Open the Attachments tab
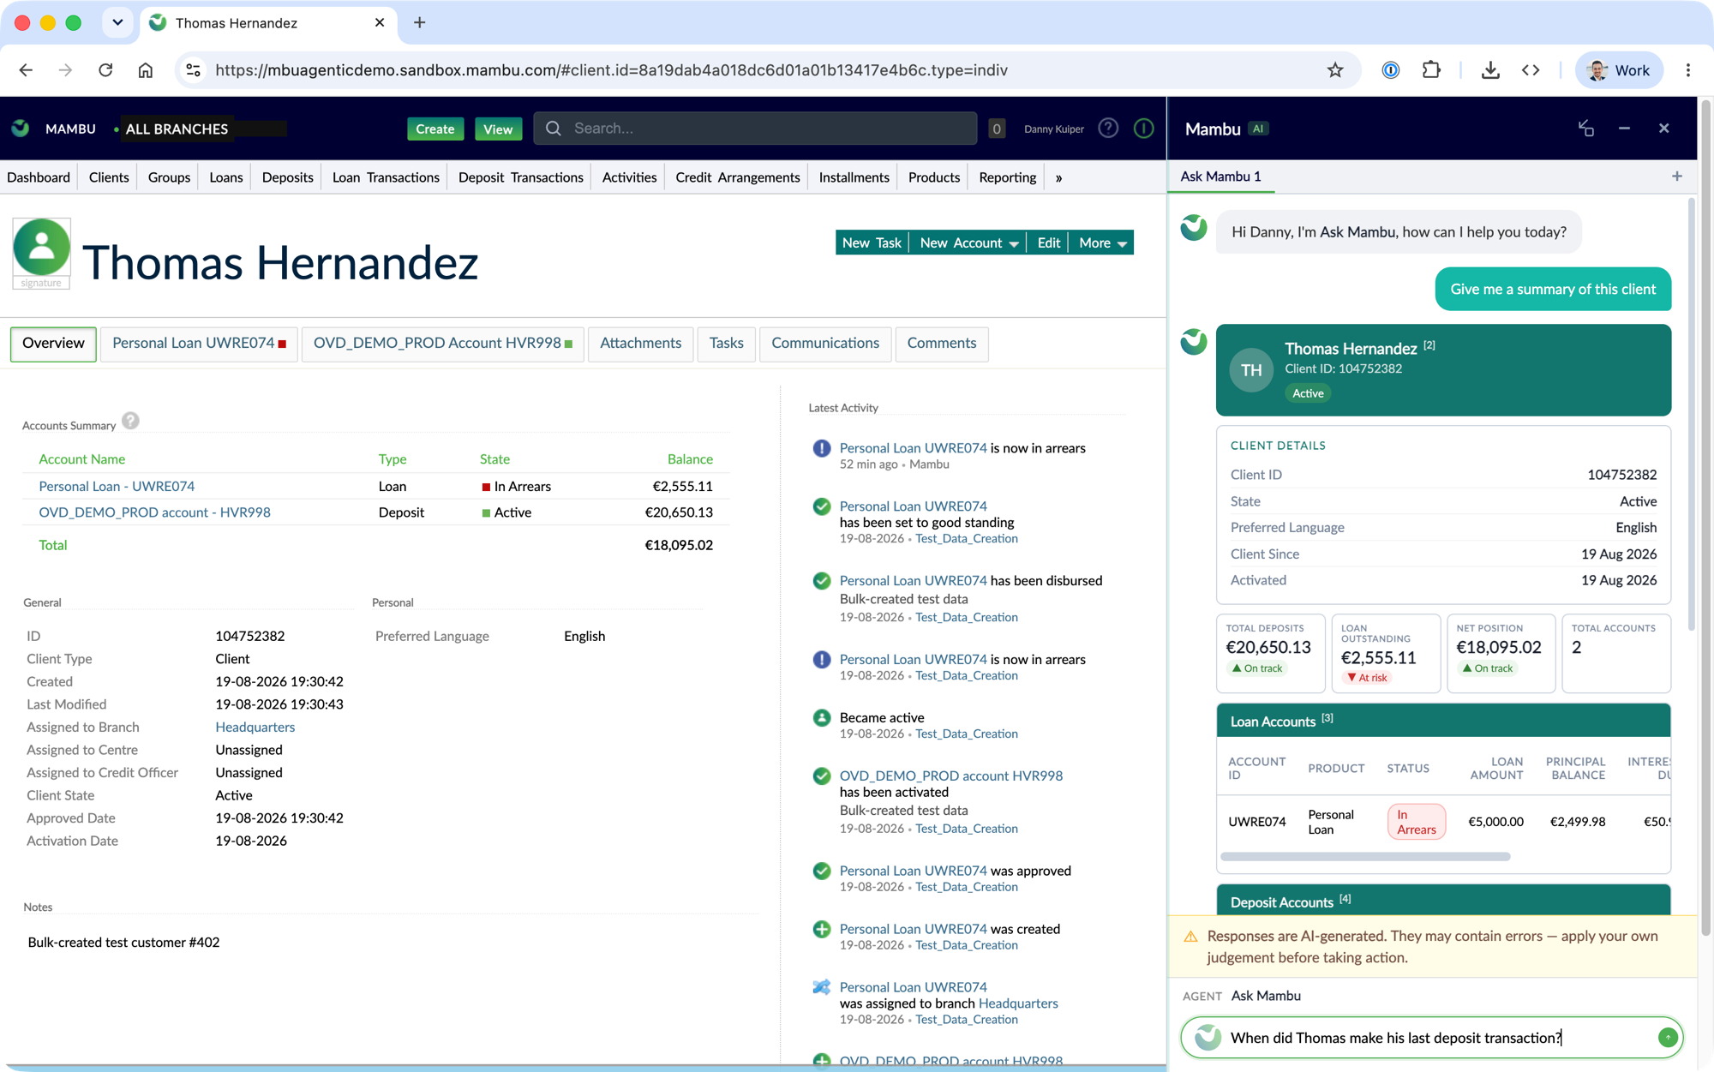Screen dimensions: 1714x1072 640,344
